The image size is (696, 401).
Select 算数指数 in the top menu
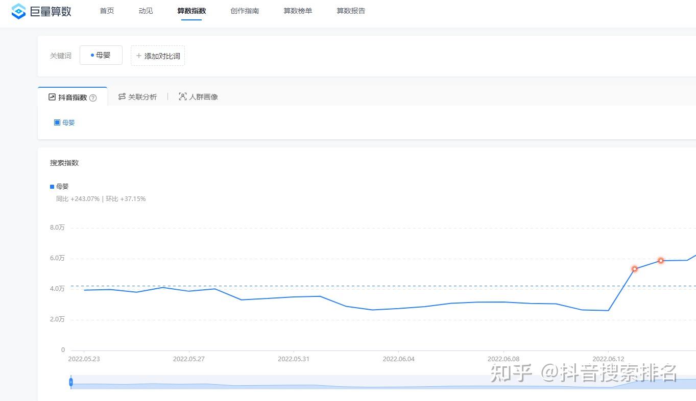191,11
